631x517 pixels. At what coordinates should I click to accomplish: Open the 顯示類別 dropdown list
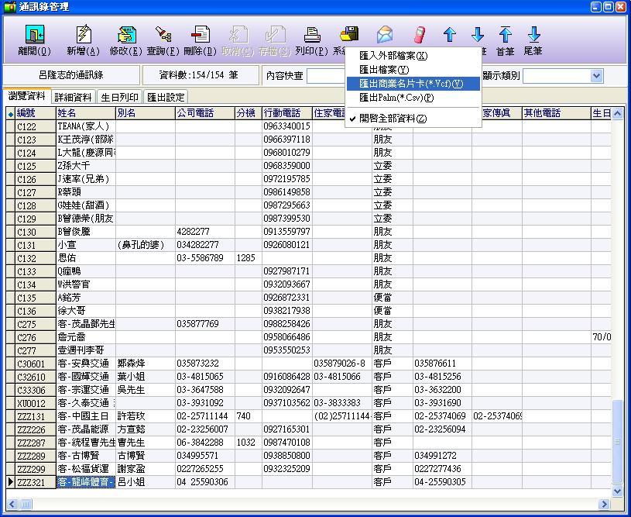[x=595, y=76]
